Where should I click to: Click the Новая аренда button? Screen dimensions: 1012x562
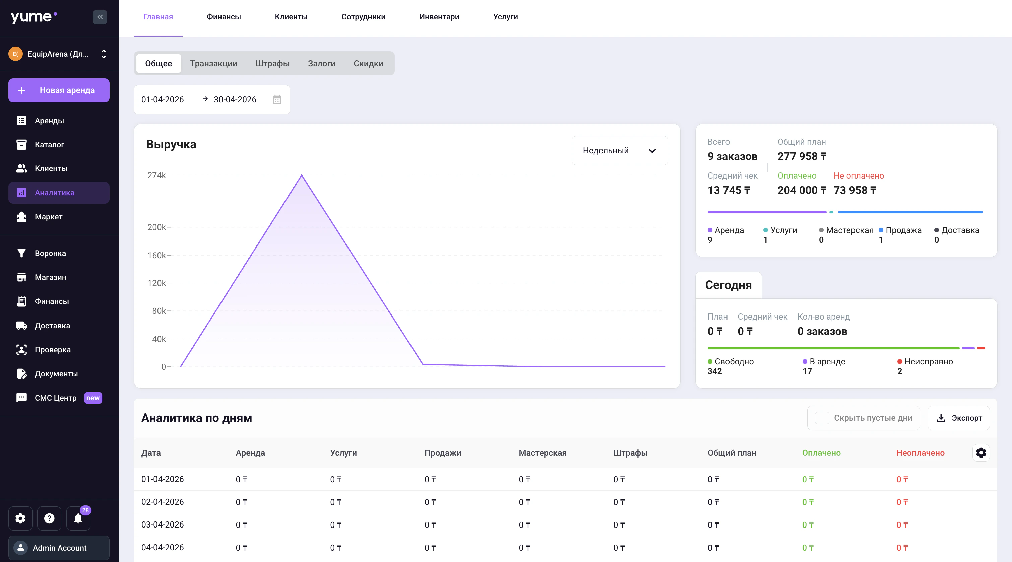click(x=59, y=90)
